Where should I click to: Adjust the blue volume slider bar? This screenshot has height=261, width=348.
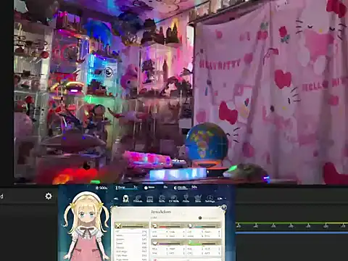pyautogui.click(x=292, y=233)
